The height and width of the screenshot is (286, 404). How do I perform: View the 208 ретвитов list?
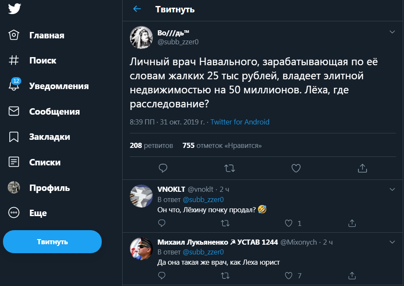pos(152,145)
